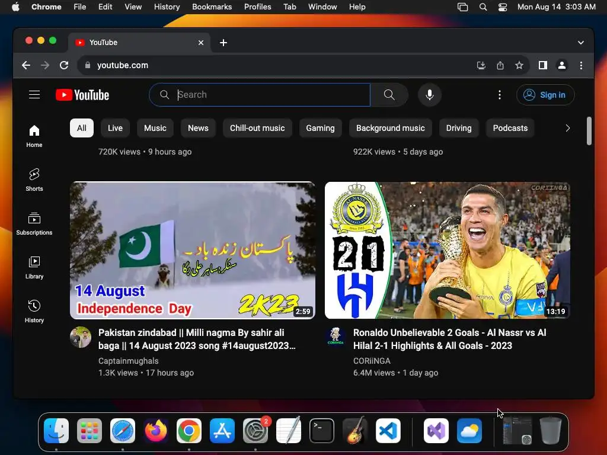This screenshot has width=607, height=455.
Task: Open System Settings from the Dock
Action: [255, 431]
